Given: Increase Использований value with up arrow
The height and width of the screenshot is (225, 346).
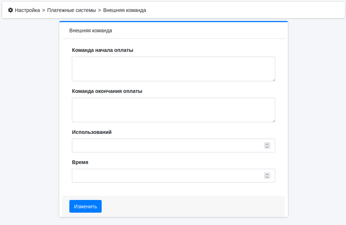Looking at the screenshot, I should [267, 144].
